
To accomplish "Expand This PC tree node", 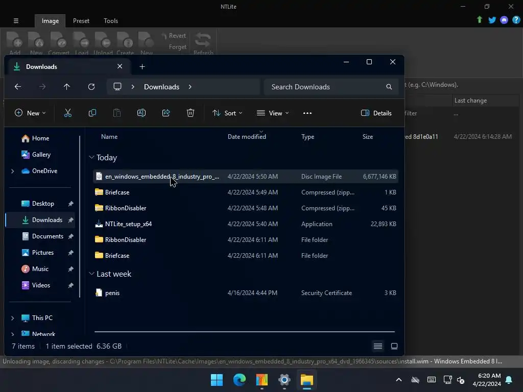I will 13,318.
